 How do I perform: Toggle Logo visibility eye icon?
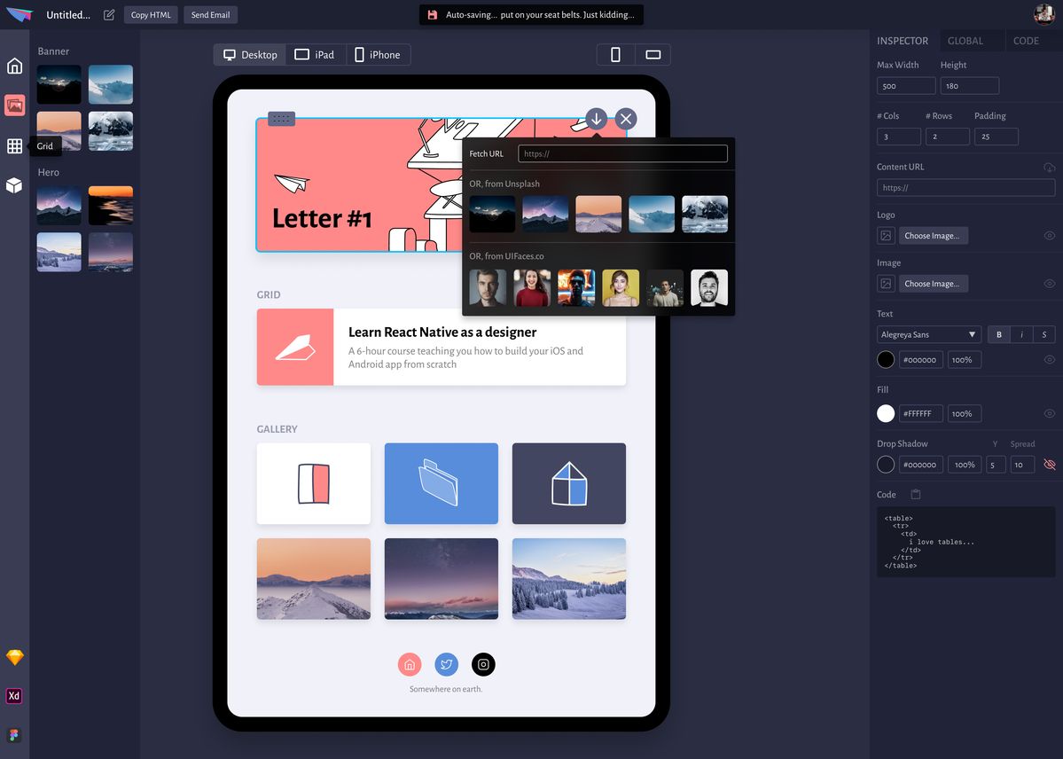[x=1050, y=236]
